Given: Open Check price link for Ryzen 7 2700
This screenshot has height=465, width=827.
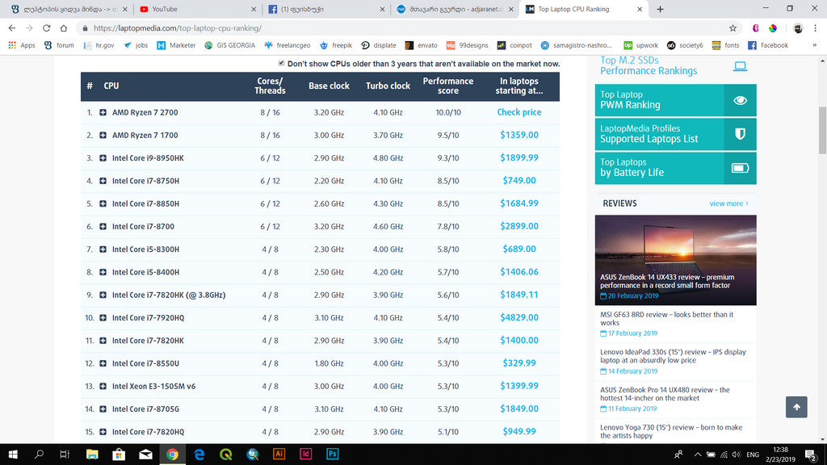Looking at the screenshot, I should pos(519,112).
